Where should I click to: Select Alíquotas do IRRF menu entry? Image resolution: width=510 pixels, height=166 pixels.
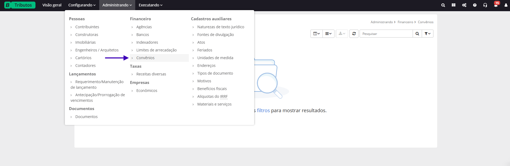click(x=212, y=96)
